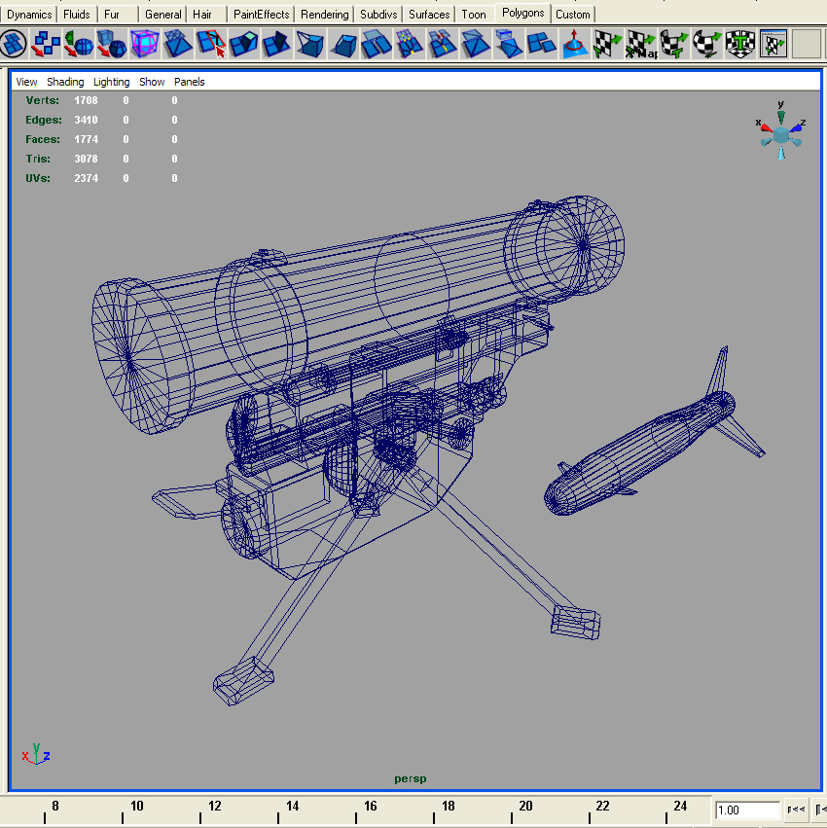Activate the Split Polygon tool icon
This screenshot has width=827, height=828.
pos(212,44)
